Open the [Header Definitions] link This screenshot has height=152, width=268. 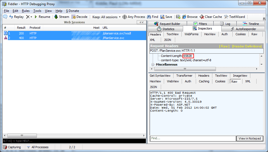[x=247, y=46]
